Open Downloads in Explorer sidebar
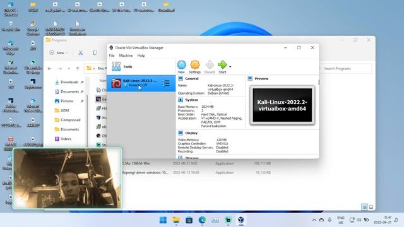Image resolution: width=404 pixels, height=227 pixels. 69,82
